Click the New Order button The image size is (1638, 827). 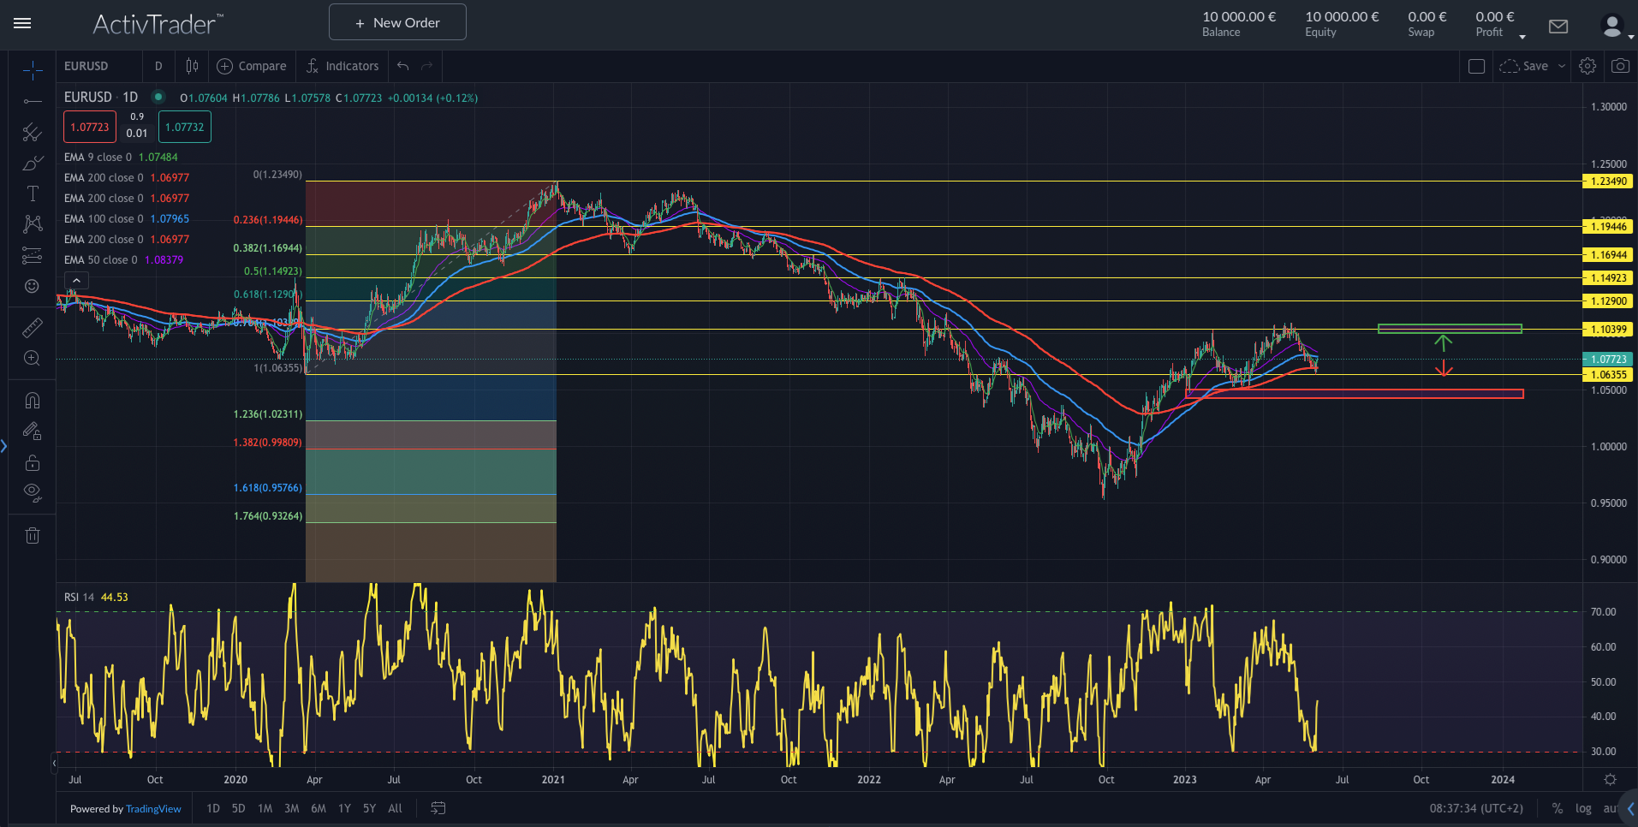point(396,21)
